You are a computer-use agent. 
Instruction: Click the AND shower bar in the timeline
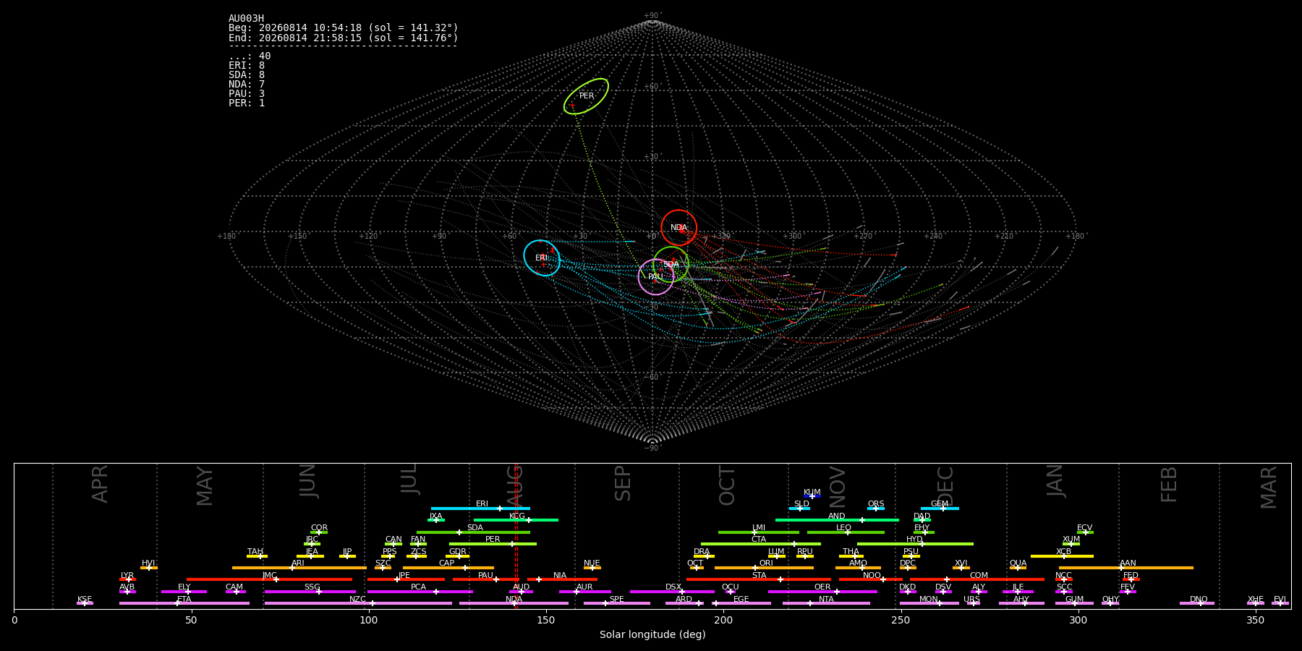tap(837, 520)
